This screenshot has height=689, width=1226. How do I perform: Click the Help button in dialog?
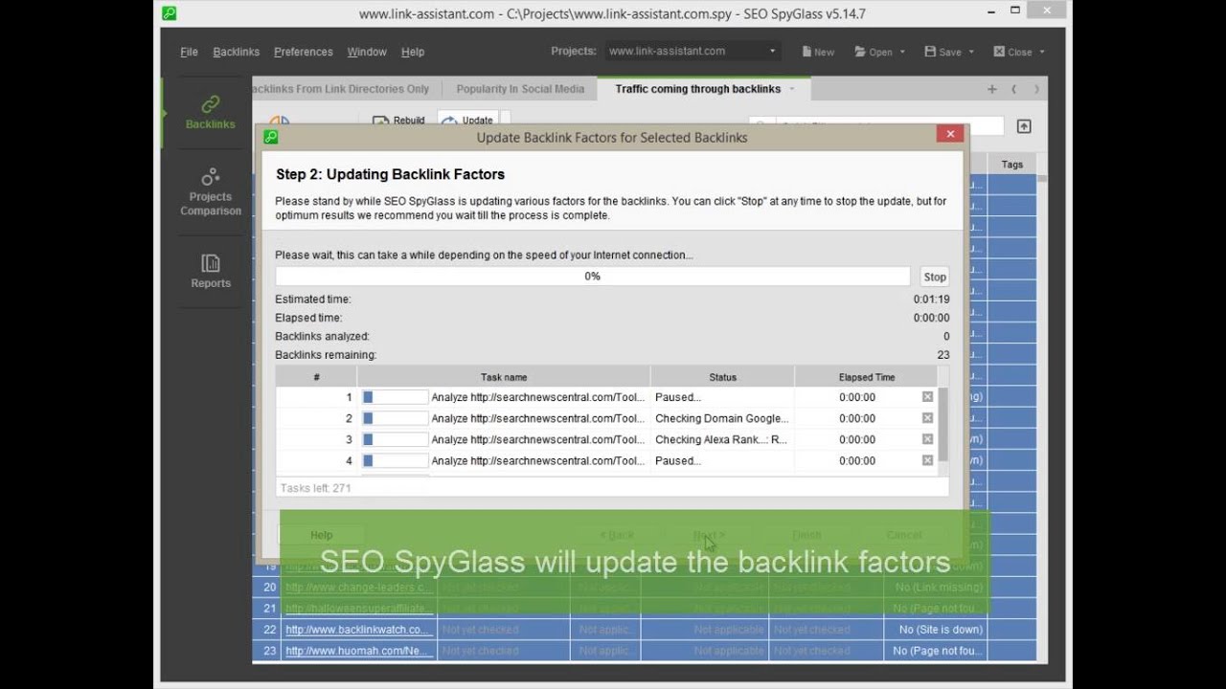322,535
